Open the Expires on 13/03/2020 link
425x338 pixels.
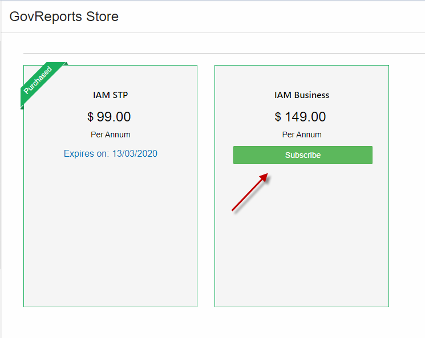[x=110, y=153]
